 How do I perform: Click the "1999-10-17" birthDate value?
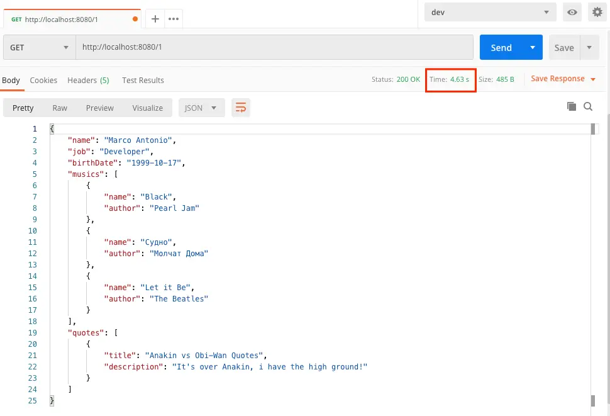coord(154,162)
